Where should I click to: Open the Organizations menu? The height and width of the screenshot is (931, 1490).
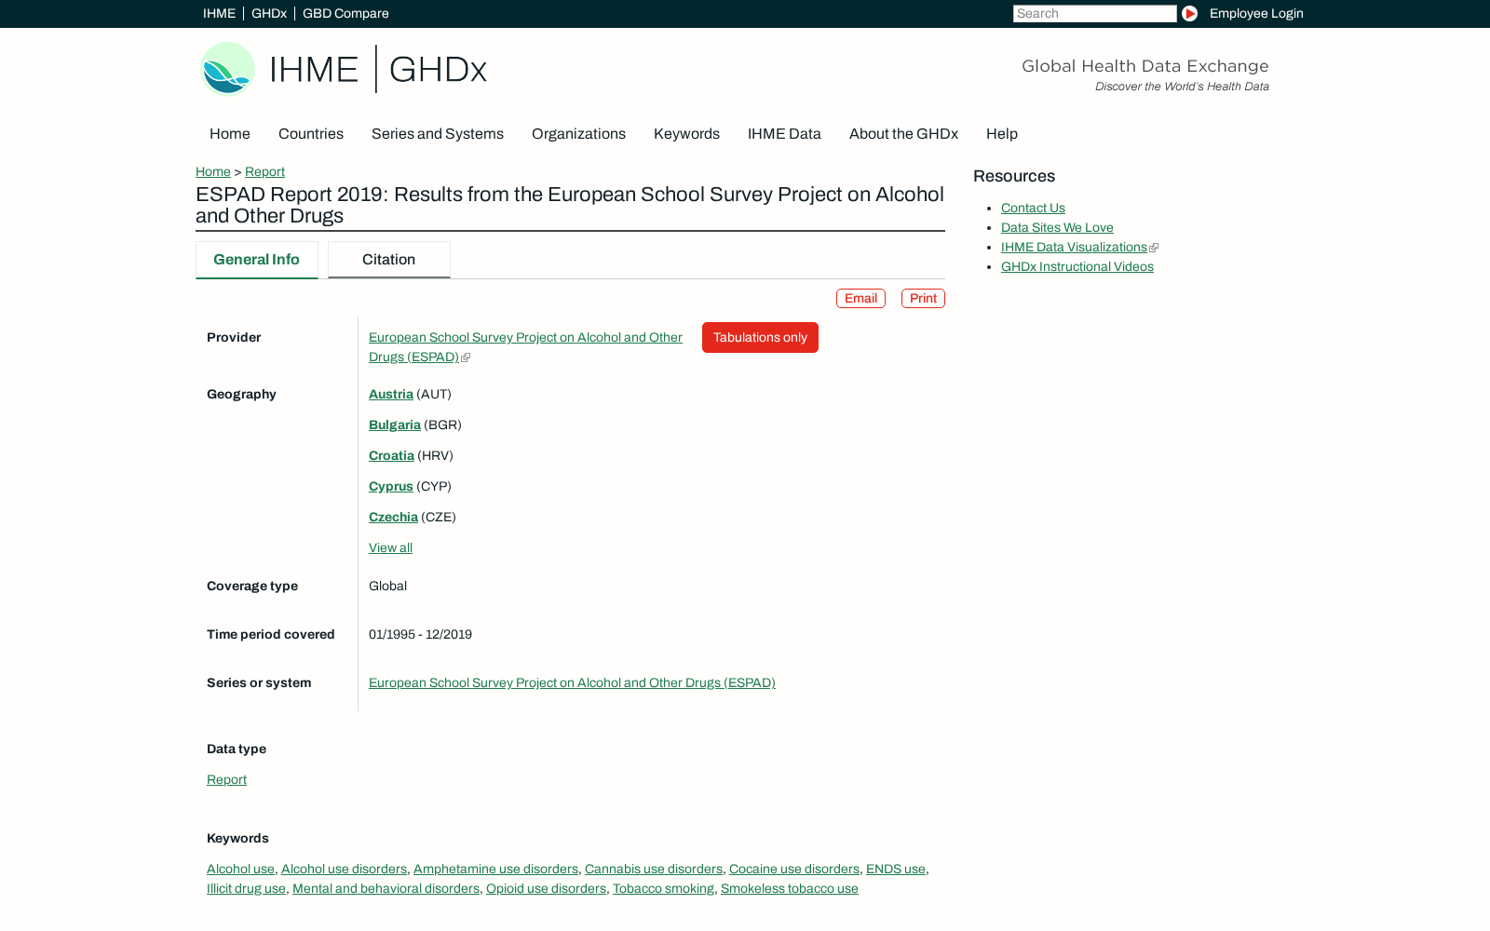(578, 134)
